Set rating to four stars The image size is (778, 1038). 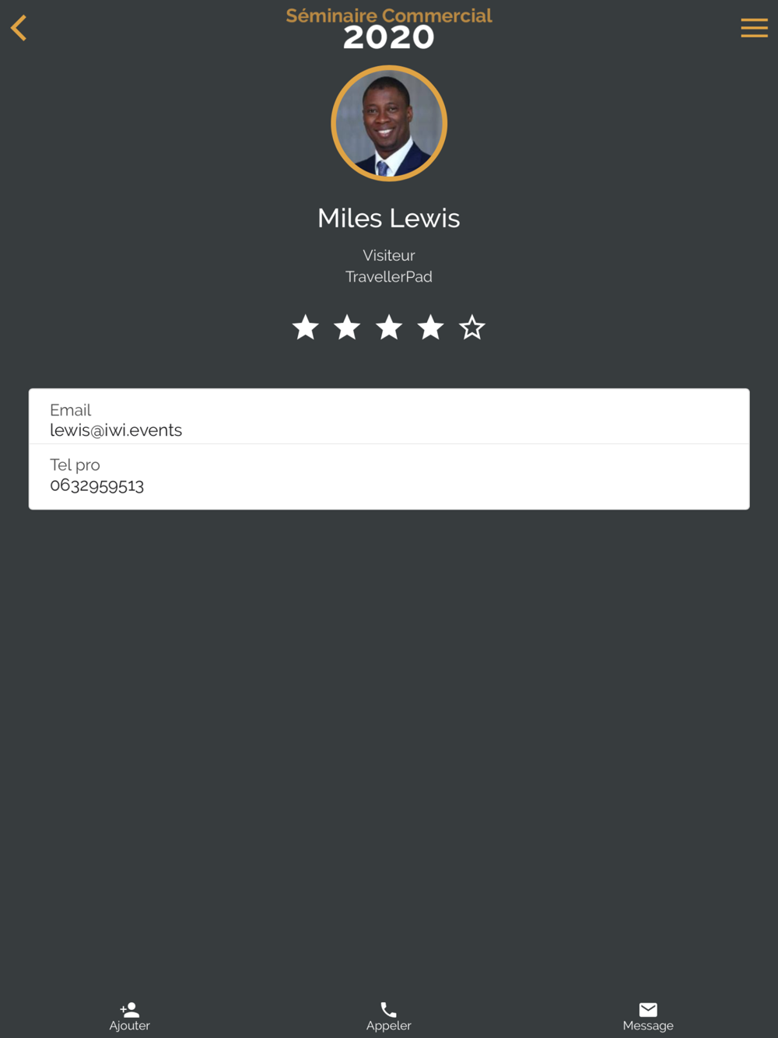430,328
